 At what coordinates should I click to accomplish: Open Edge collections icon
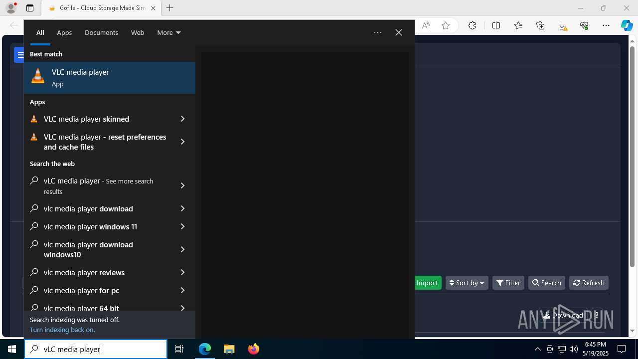pyautogui.click(x=540, y=25)
